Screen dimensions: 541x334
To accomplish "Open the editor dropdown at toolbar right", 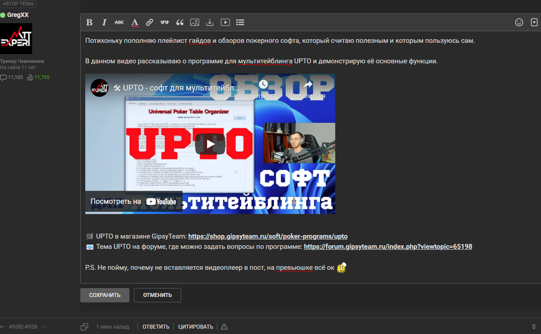I will click(x=534, y=22).
